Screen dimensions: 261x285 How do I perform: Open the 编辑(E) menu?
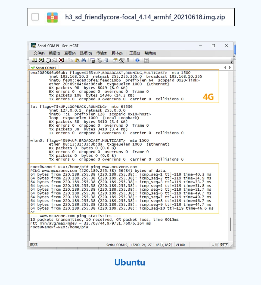pos(54,53)
